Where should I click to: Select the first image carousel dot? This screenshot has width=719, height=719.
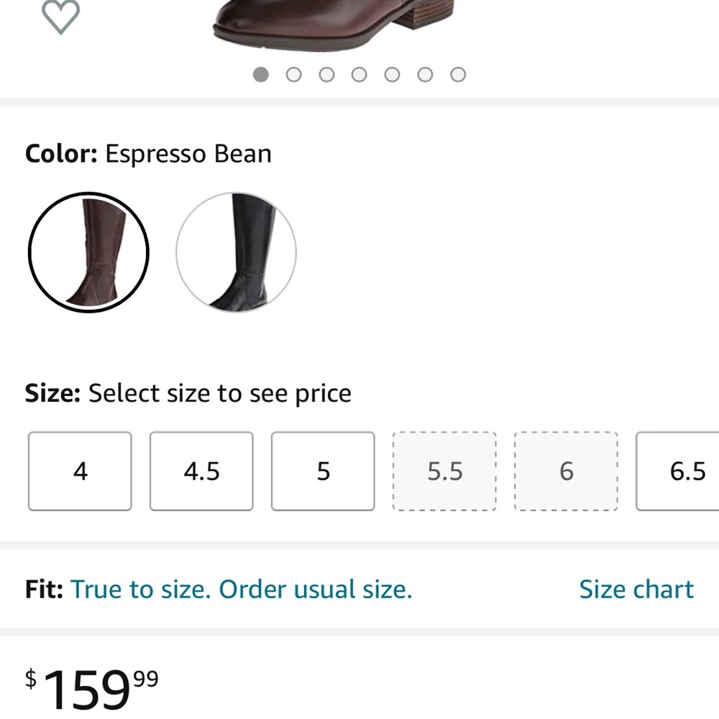pos(261,74)
